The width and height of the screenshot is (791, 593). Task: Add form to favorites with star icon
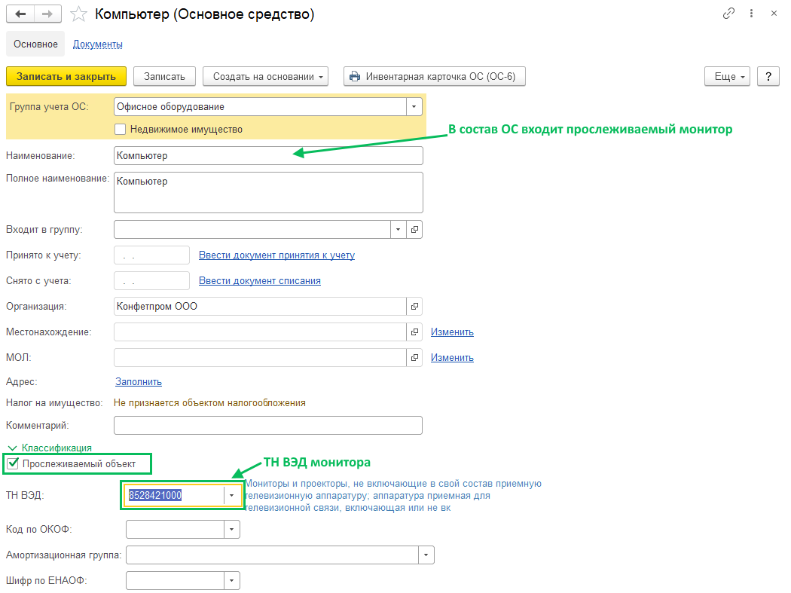tap(78, 14)
